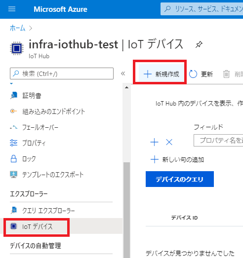This screenshot has width=243, height=258.
Task: Click the plus icon next to 新しい句の追加
Action: [x=155, y=159]
